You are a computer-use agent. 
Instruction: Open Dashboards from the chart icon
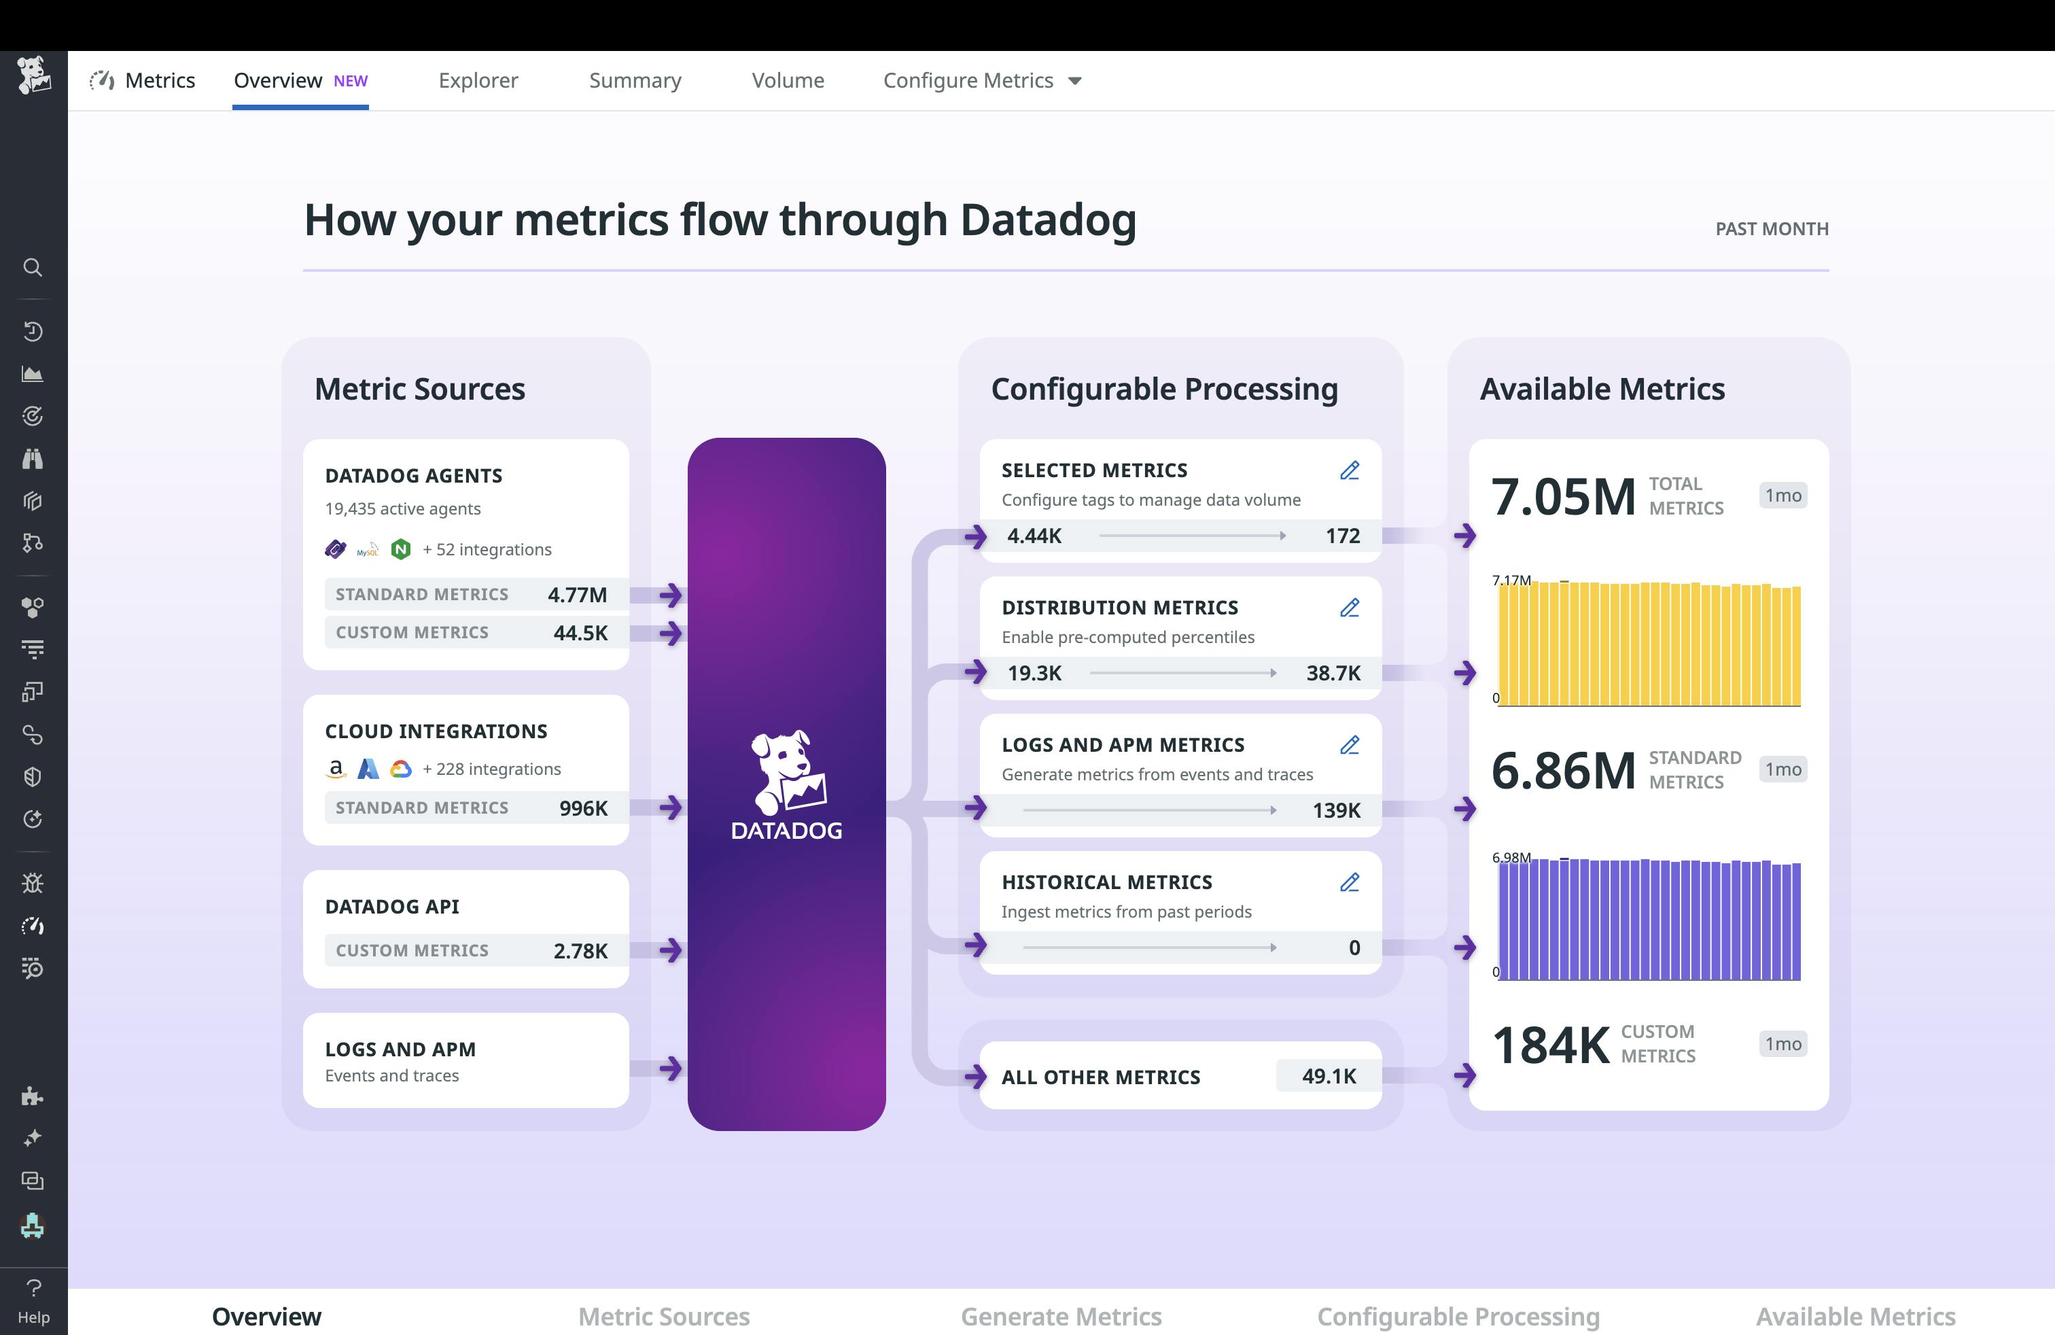coord(33,373)
